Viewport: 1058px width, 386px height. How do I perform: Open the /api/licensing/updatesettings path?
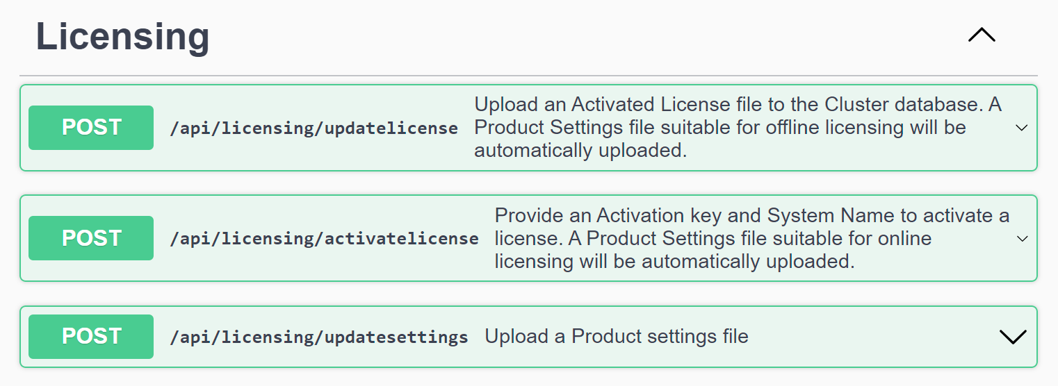click(318, 337)
